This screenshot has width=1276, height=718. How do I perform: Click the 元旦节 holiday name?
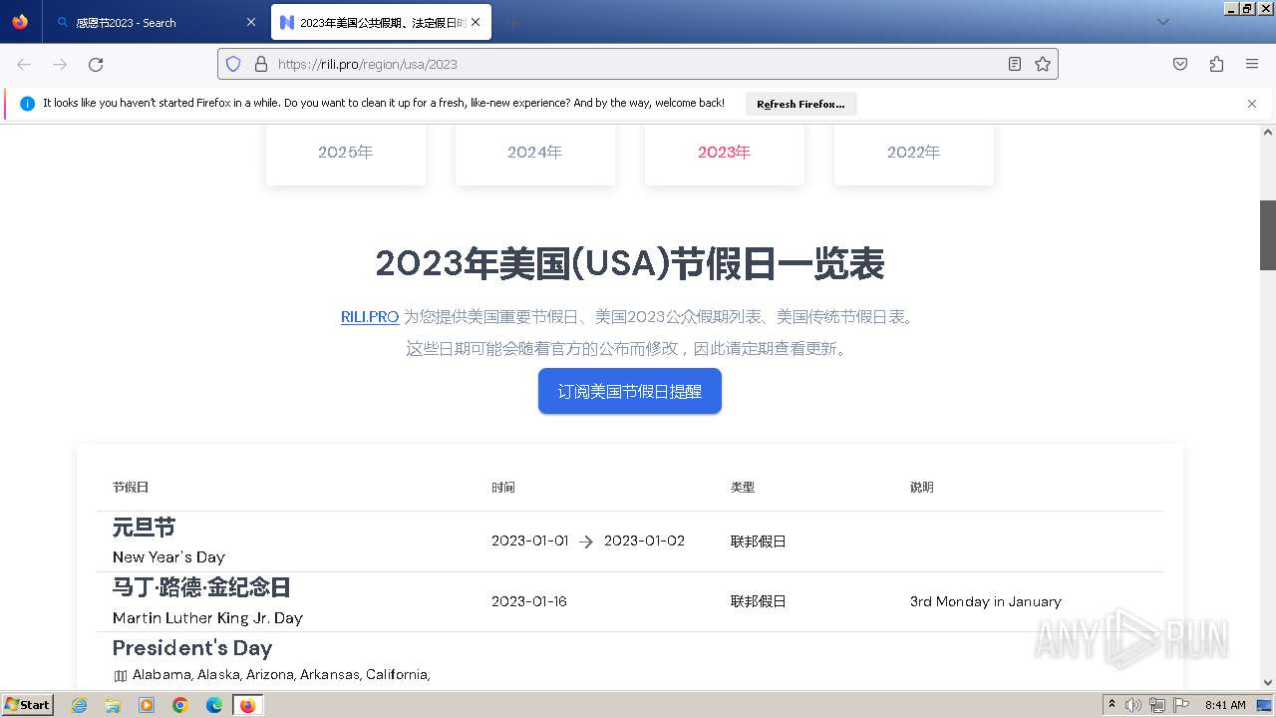[145, 528]
